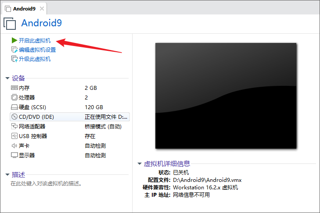Click the network adapter (网络适配器) icon
320x213 pixels.
[x=14, y=126]
